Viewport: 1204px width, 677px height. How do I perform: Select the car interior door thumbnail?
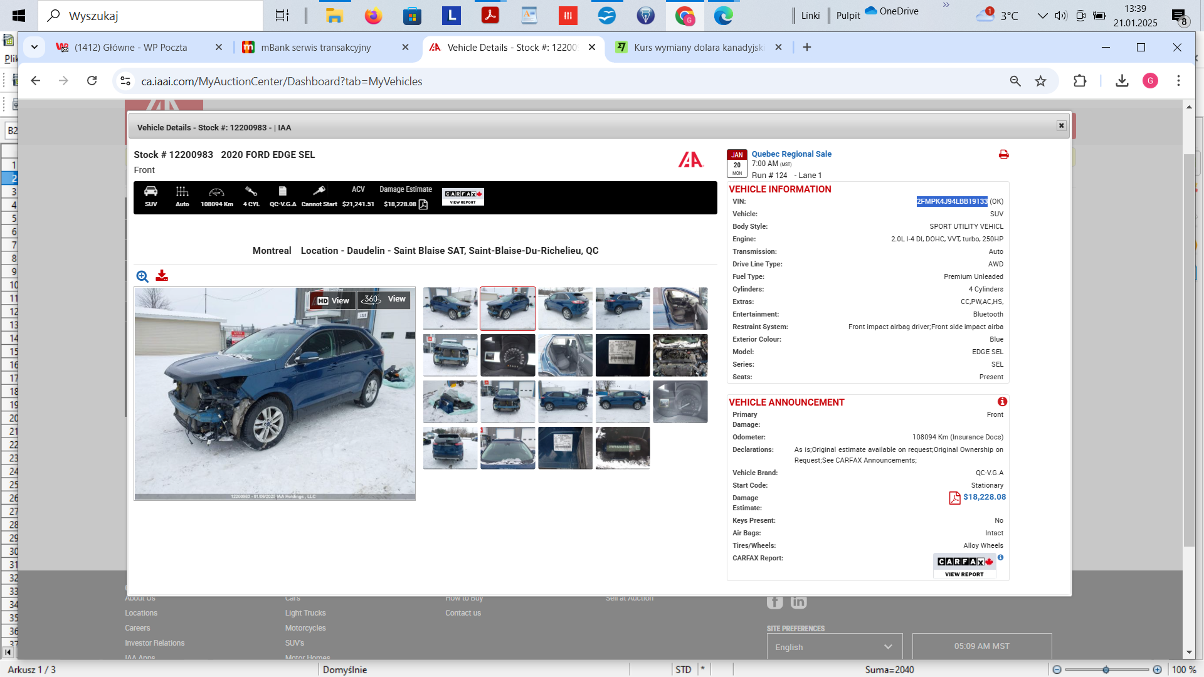(x=680, y=308)
